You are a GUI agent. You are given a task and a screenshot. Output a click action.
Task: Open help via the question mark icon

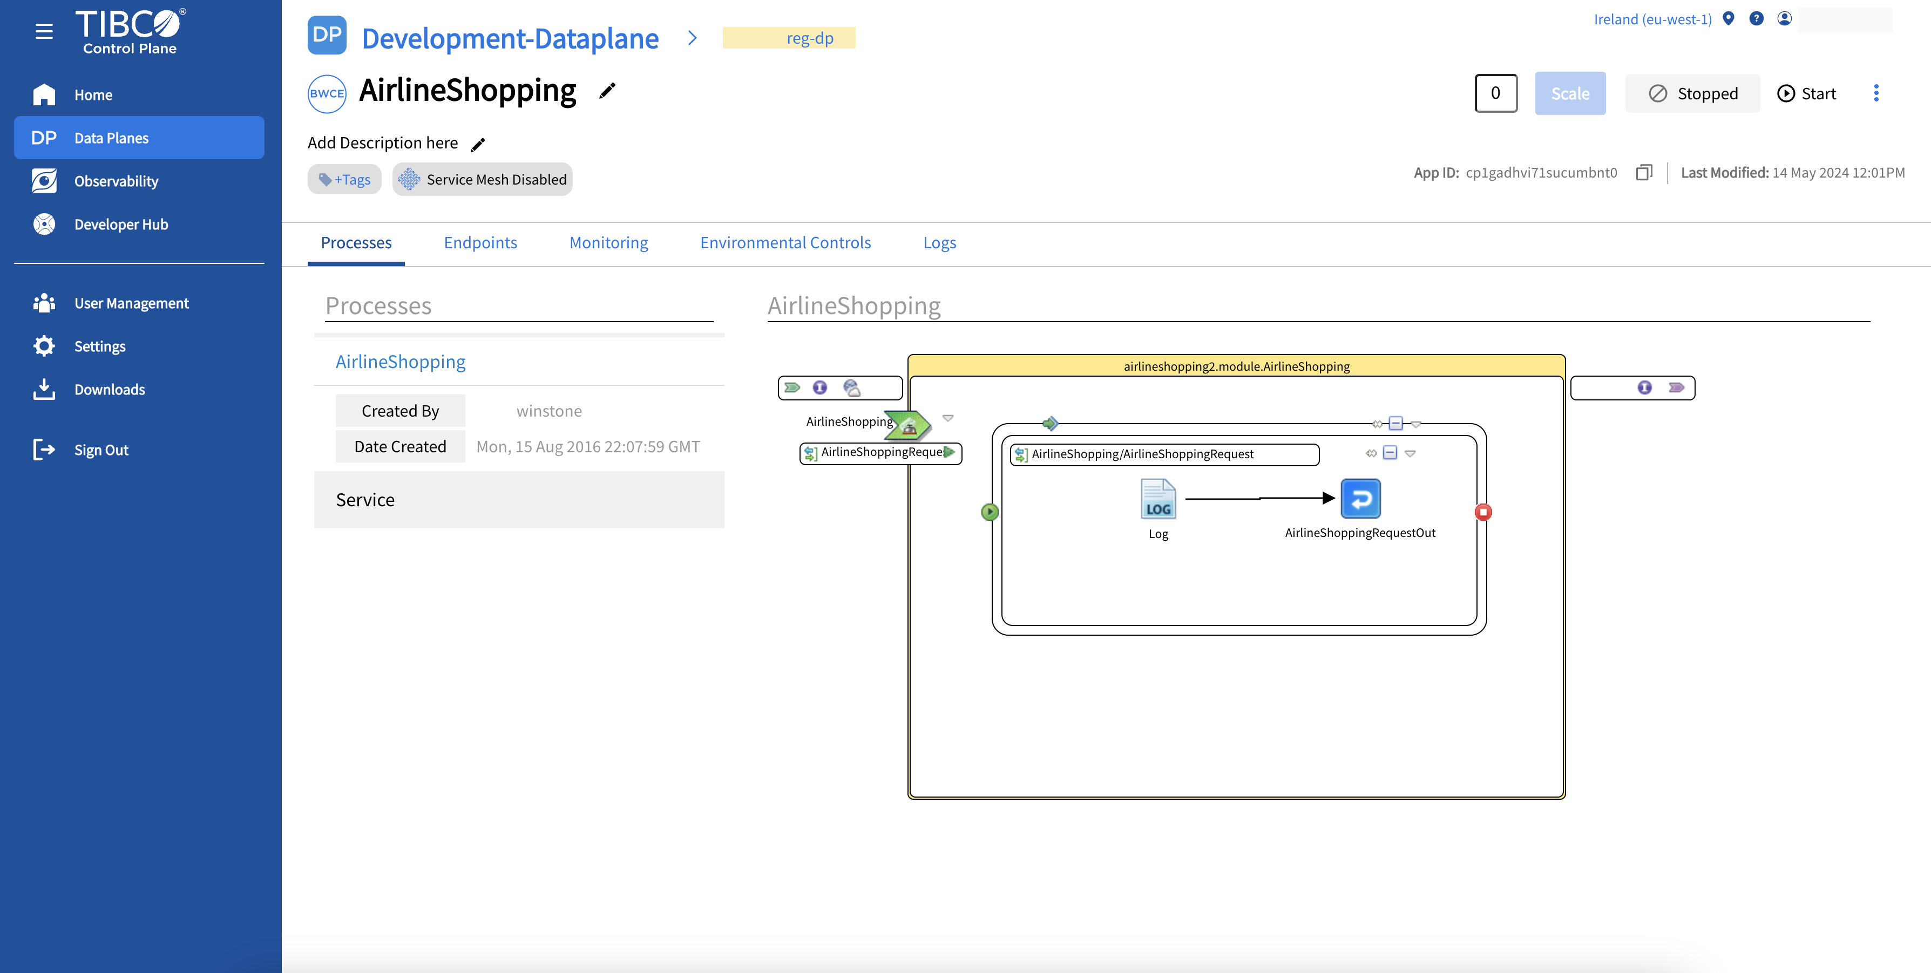tap(1756, 19)
